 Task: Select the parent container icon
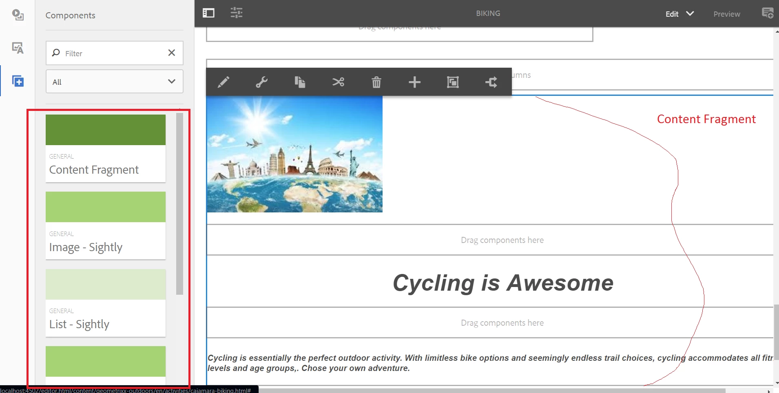coord(453,82)
